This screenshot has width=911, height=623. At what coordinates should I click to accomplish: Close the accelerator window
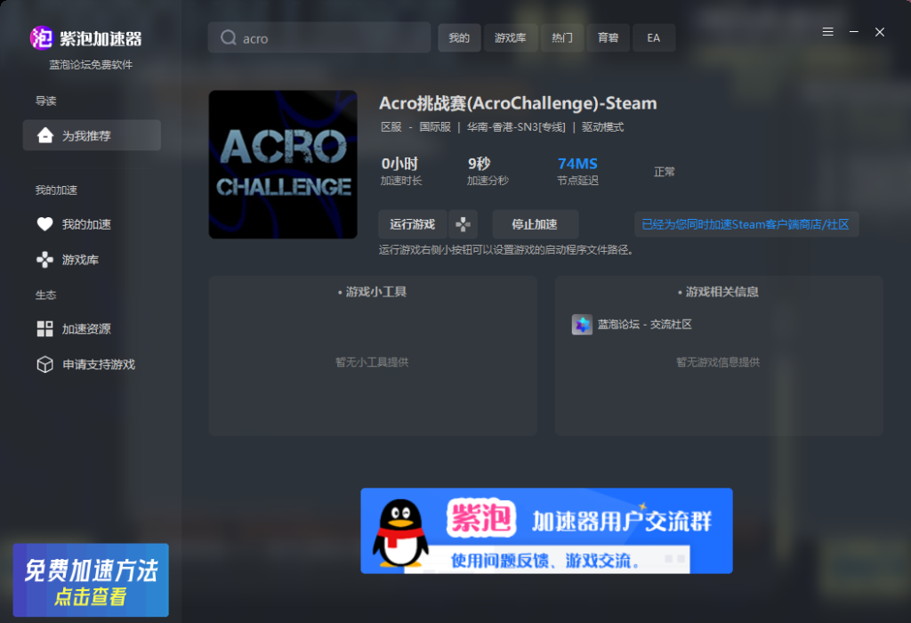(880, 32)
